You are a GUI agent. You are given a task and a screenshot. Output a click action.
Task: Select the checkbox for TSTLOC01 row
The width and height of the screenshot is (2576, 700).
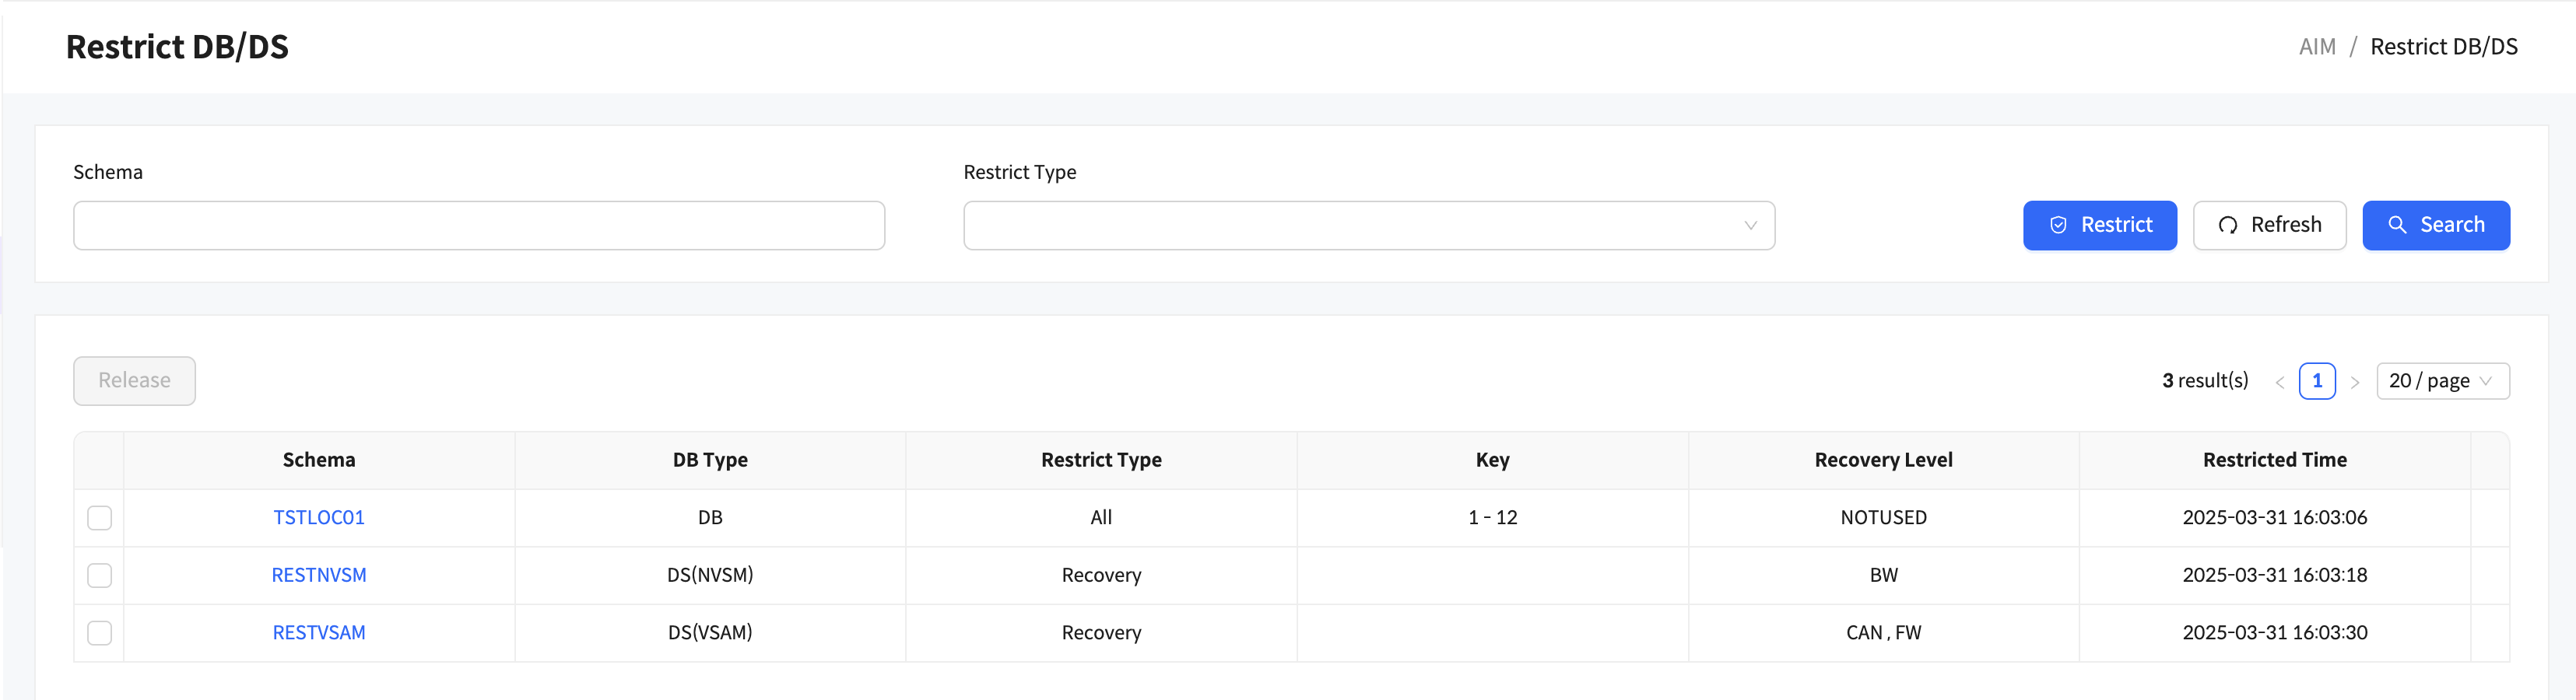click(x=99, y=518)
